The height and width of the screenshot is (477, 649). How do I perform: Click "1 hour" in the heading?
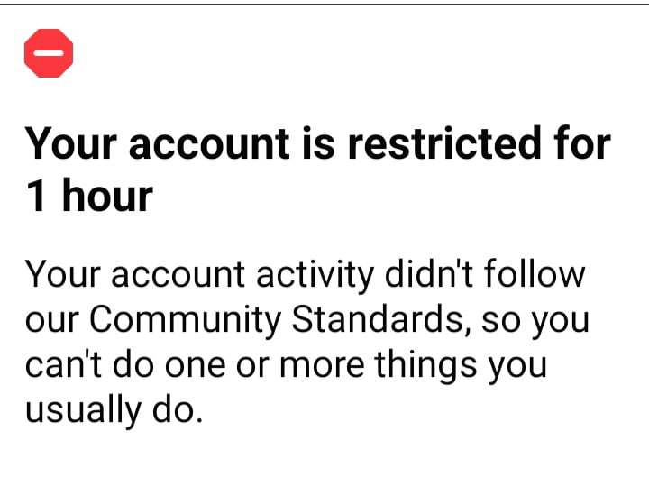point(88,196)
